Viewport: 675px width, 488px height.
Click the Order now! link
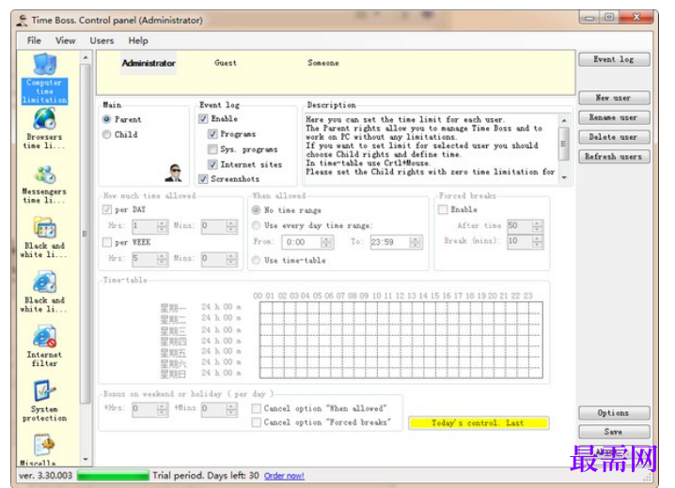(284, 476)
